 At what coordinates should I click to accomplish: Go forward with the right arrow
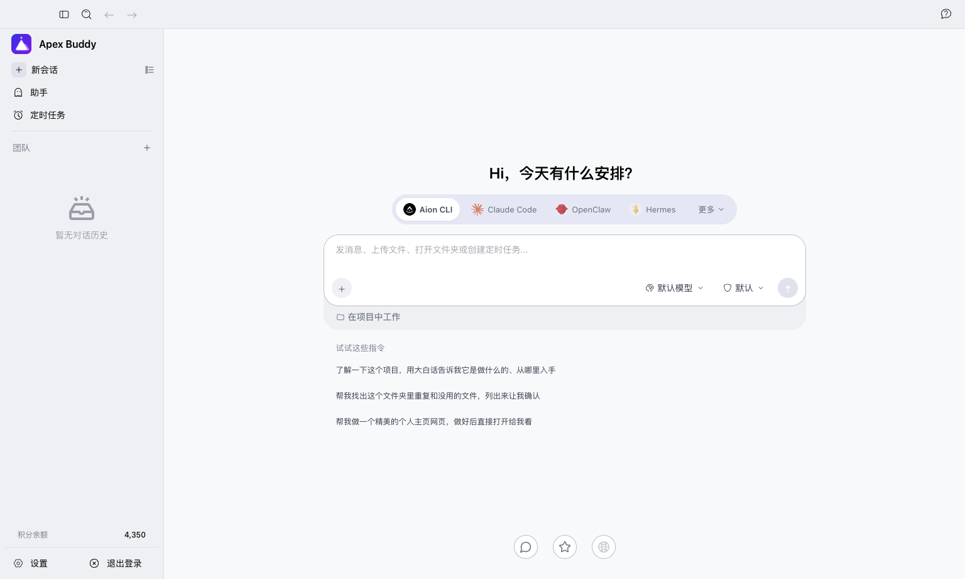(132, 14)
